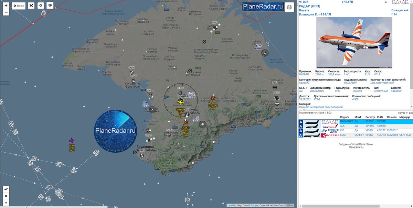Sort list by Регистр. column header

[370, 117]
